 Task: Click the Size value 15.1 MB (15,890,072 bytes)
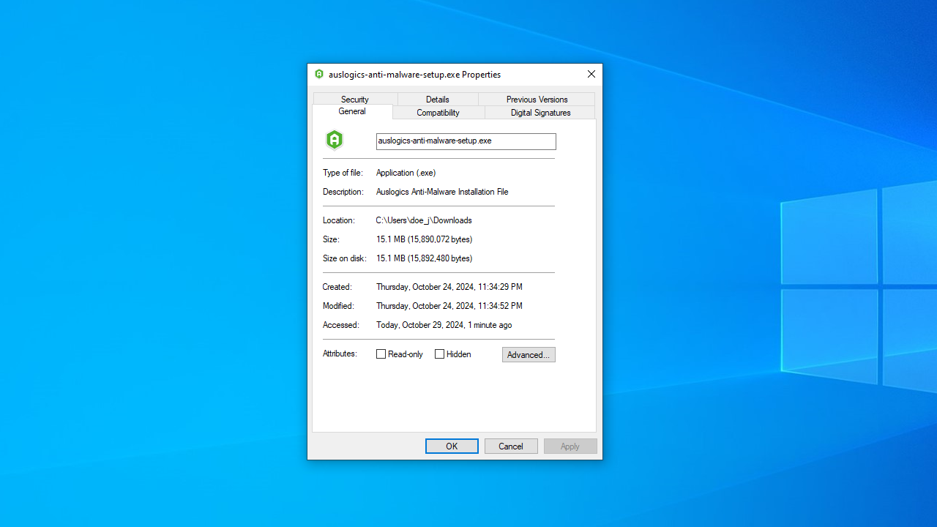coord(424,239)
